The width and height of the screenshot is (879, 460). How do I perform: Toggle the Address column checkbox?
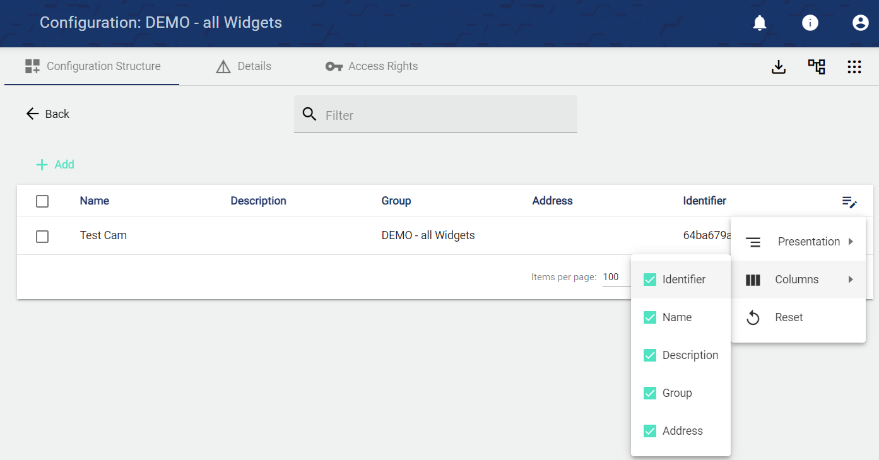(650, 431)
